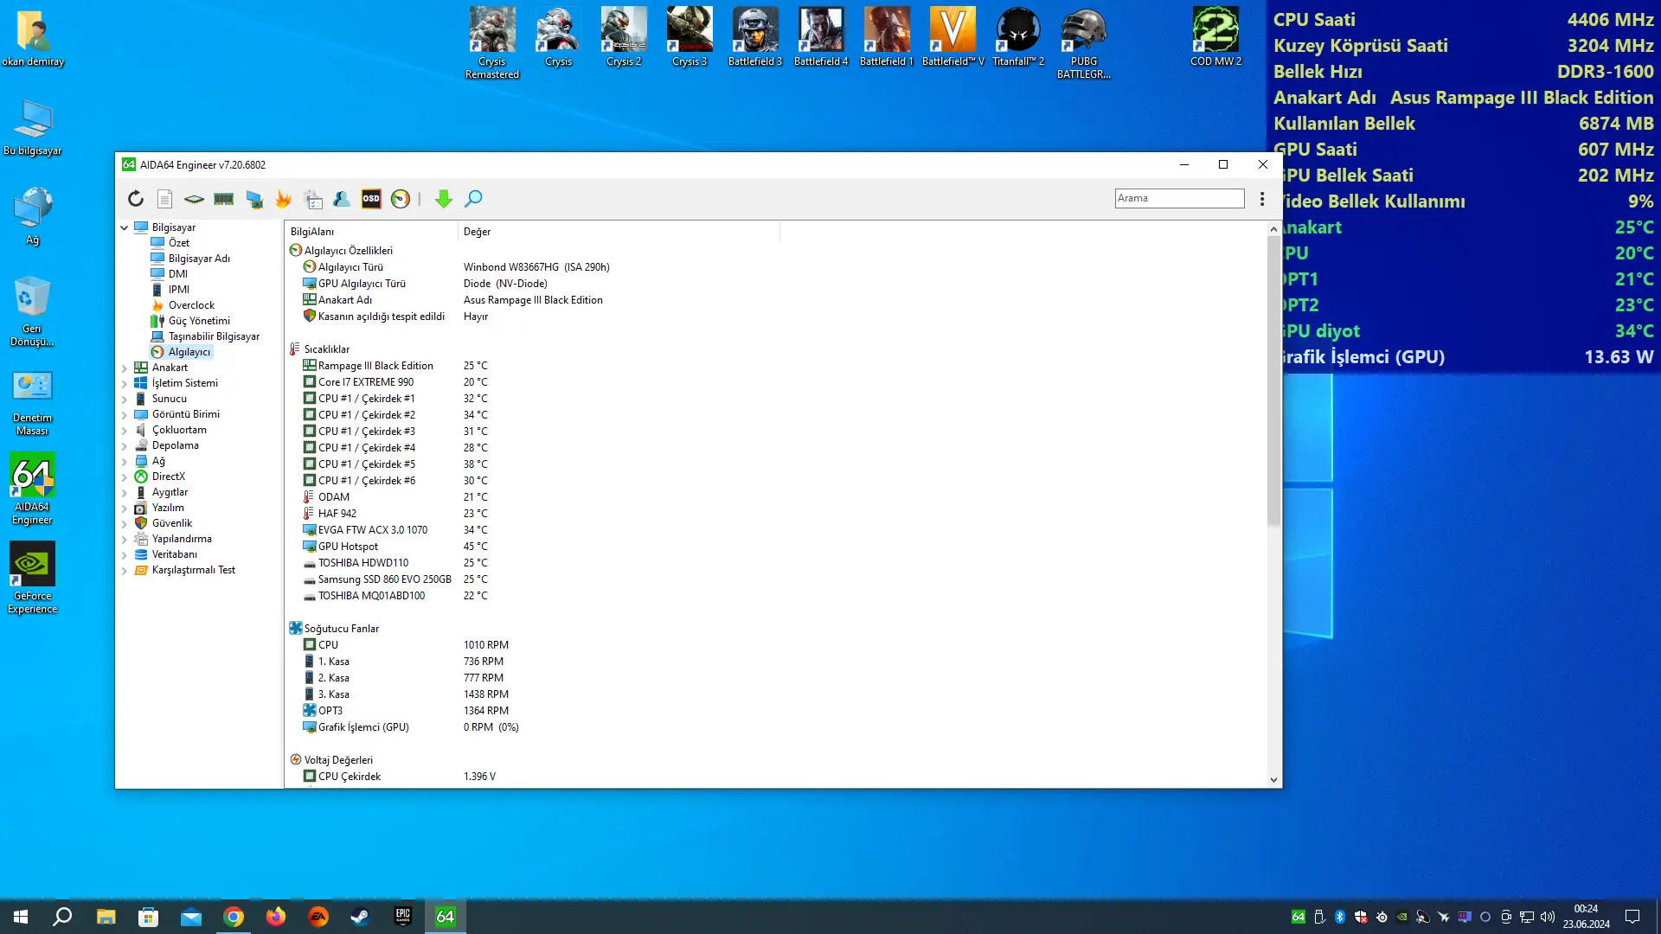
Task: Open Steam from the taskbar
Action: click(360, 917)
